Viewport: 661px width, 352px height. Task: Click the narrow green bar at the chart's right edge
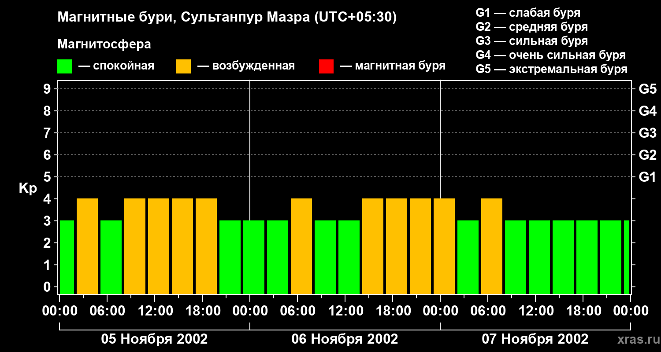(x=627, y=257)
